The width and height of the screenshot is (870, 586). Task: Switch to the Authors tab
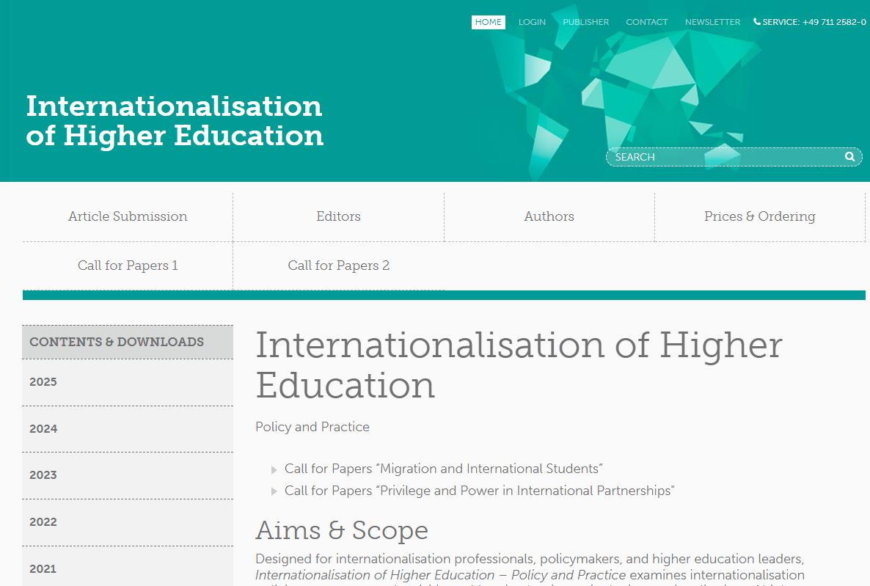(x=549, y=216)
